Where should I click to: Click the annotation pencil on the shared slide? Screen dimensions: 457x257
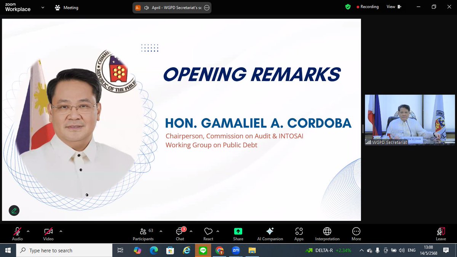(14, 210)
